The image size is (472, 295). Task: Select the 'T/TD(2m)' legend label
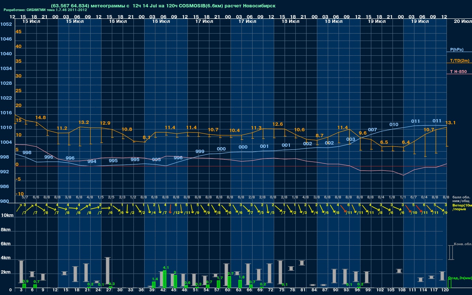(x=460, y=60)
